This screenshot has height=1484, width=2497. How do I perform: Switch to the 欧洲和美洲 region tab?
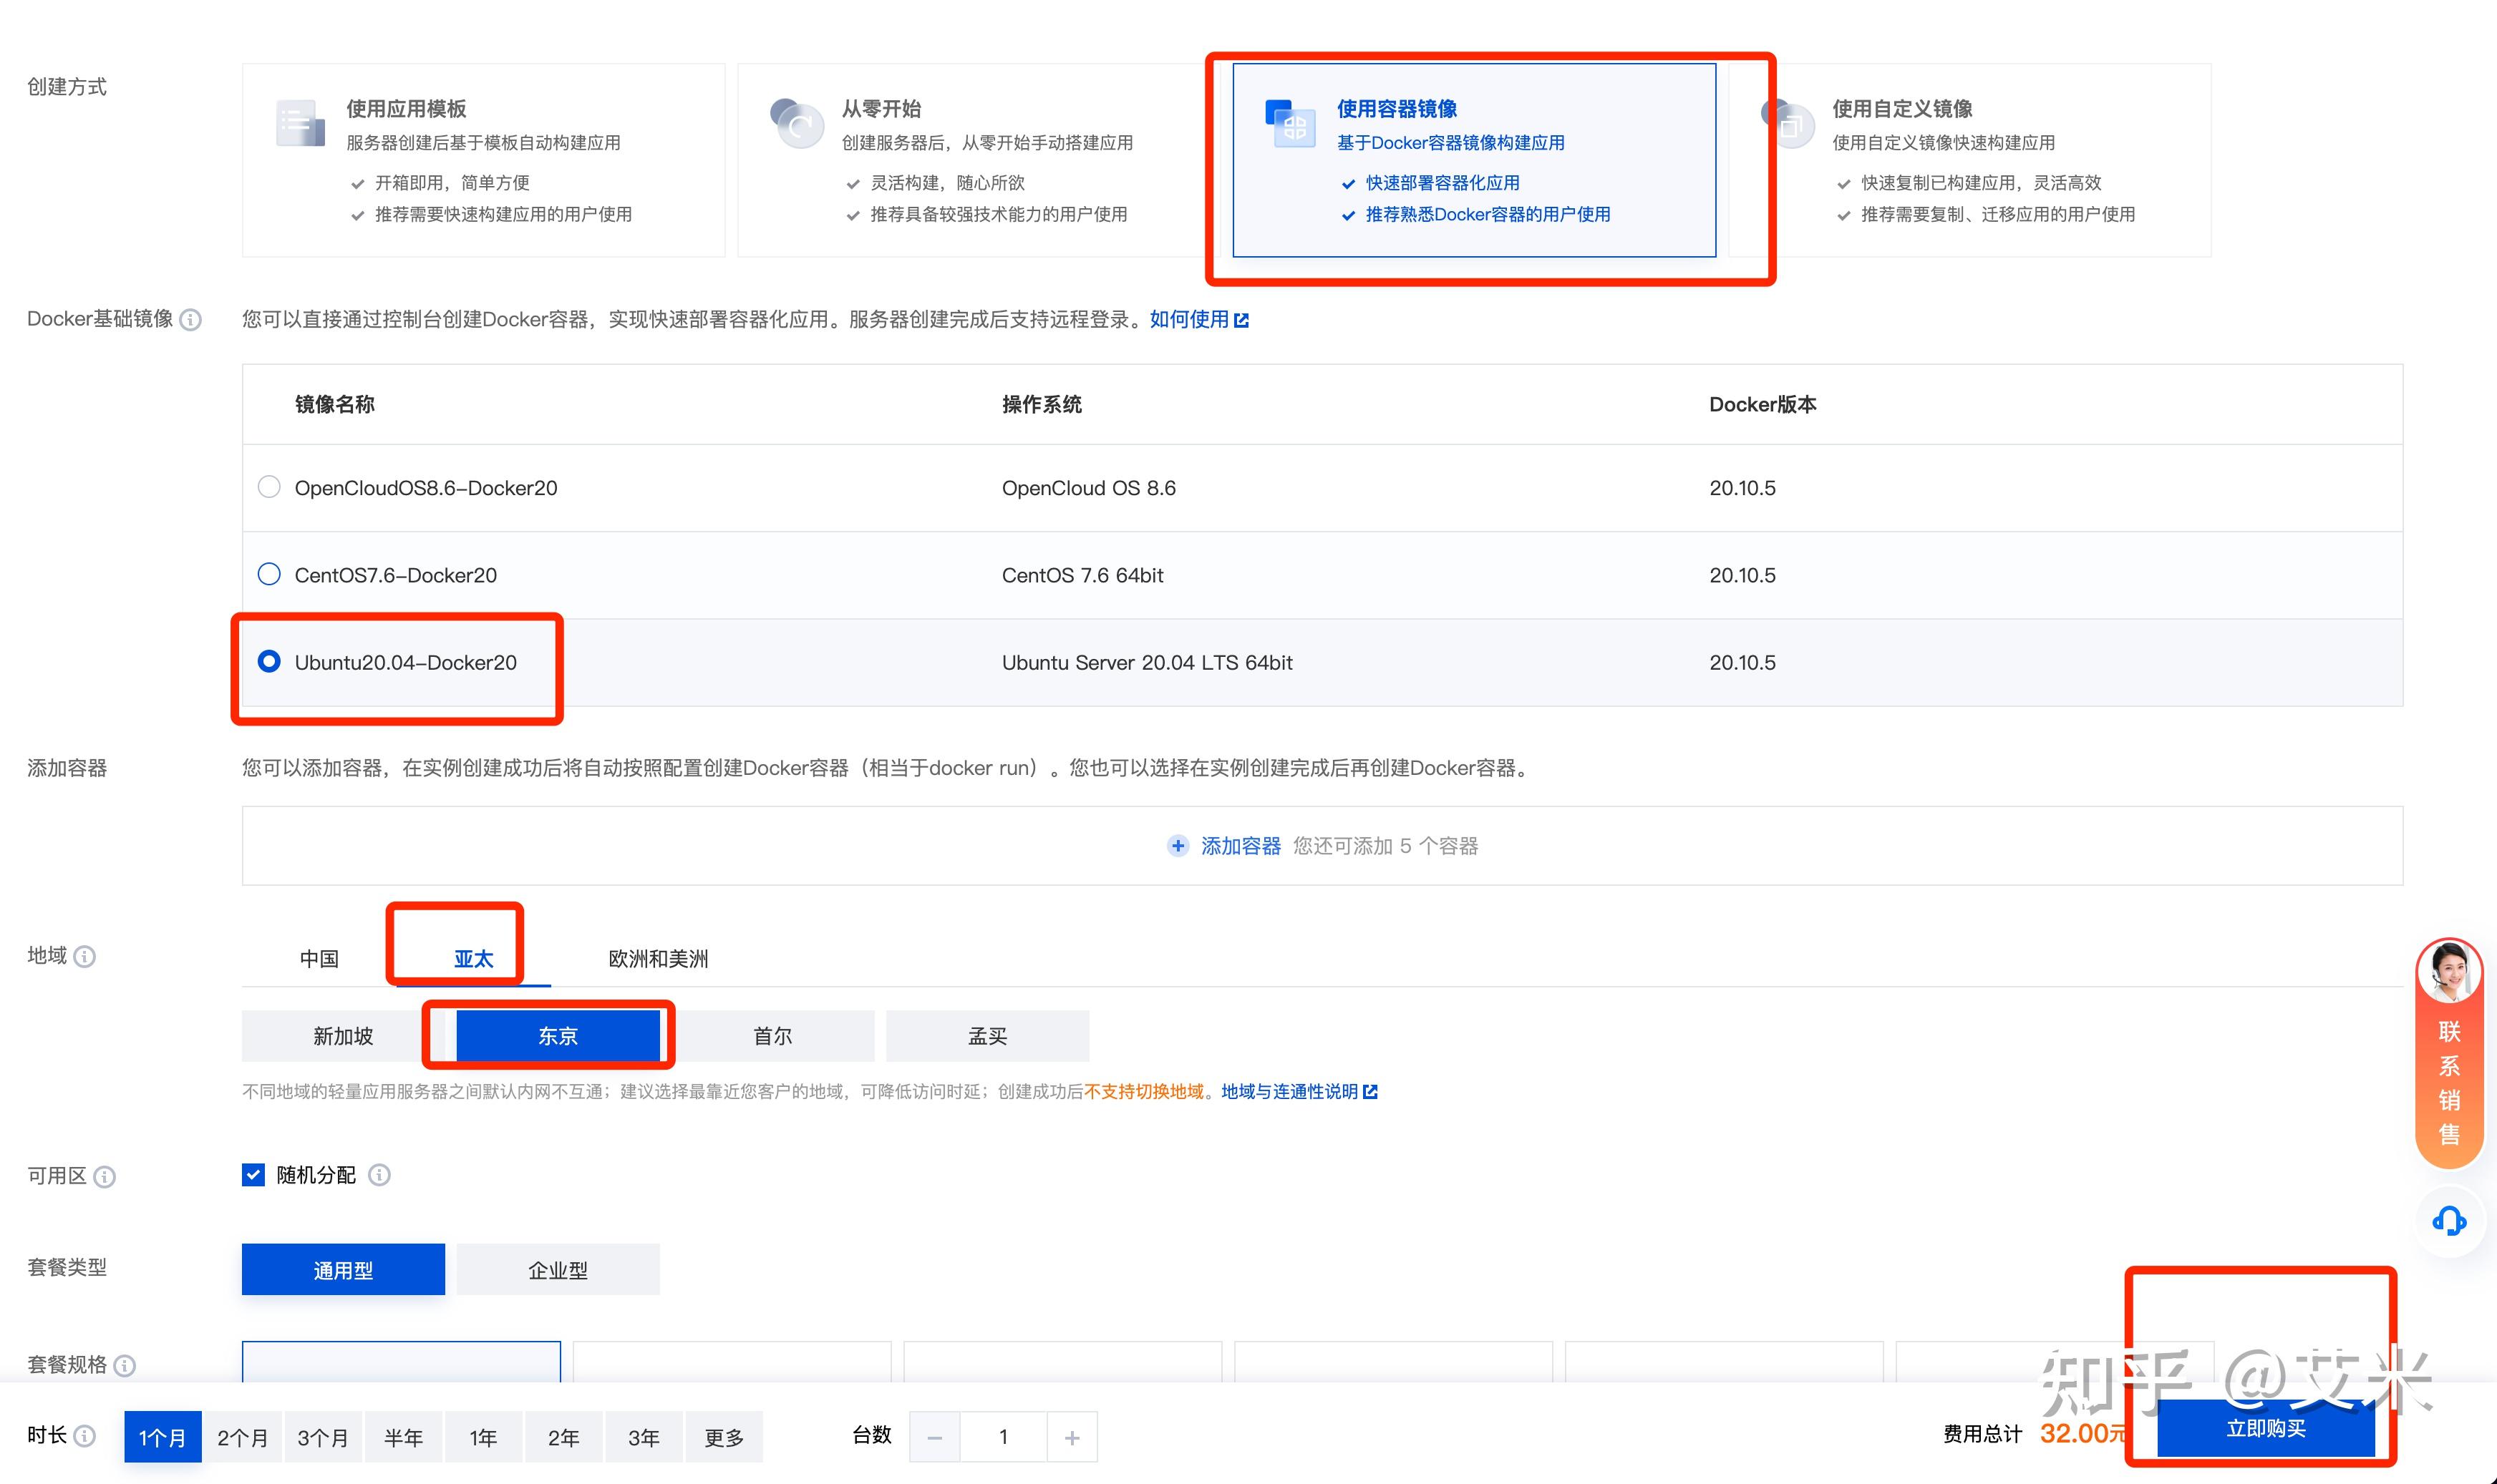point(656,958)
